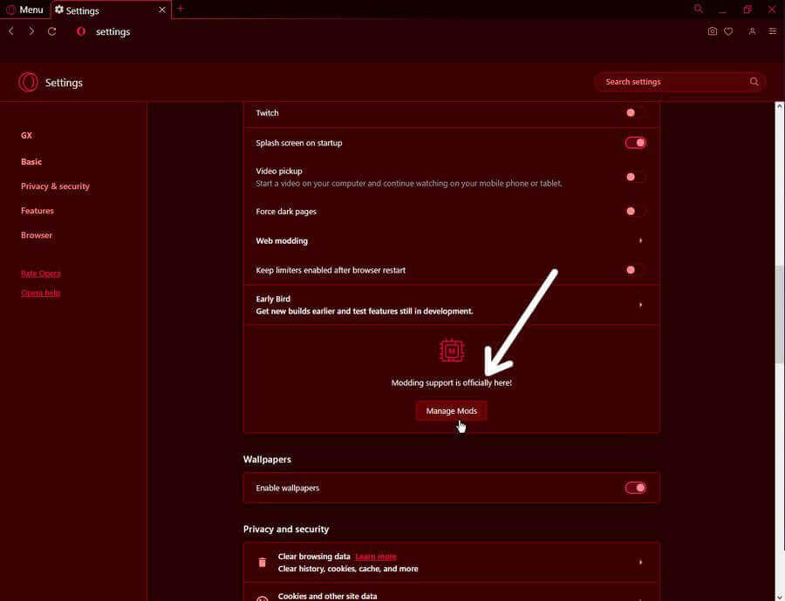Open the account profile icon
Screen dimensions: 785x601
pos(752,31)
